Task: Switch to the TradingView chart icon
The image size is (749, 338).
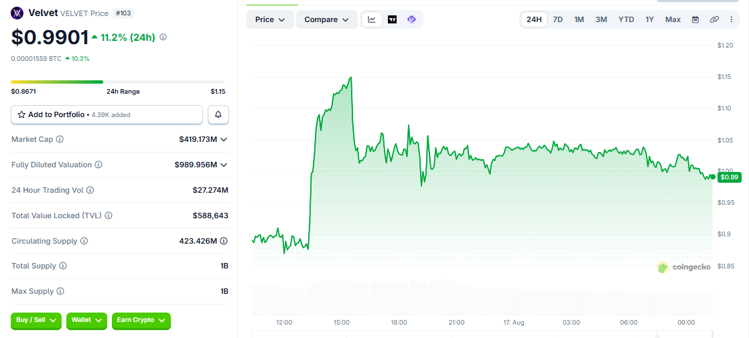Action: pos(392,19)
